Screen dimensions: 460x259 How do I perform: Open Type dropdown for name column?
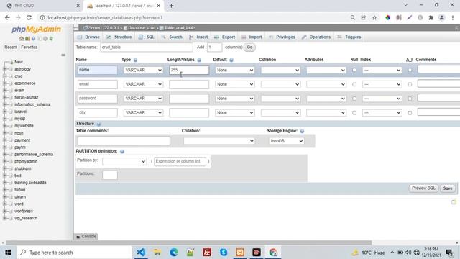click(143, 71)
